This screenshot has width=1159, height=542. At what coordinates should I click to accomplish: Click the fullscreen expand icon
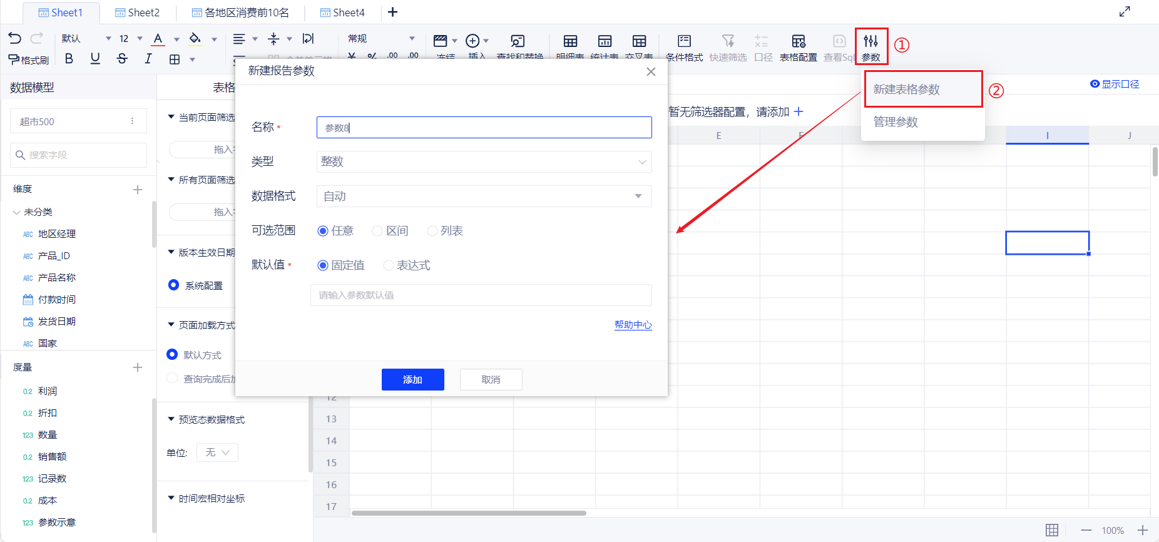click(1125, 12)
